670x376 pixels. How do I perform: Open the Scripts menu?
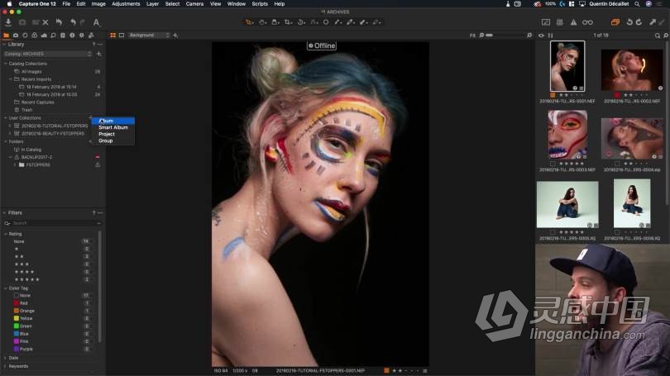[260, 4]
